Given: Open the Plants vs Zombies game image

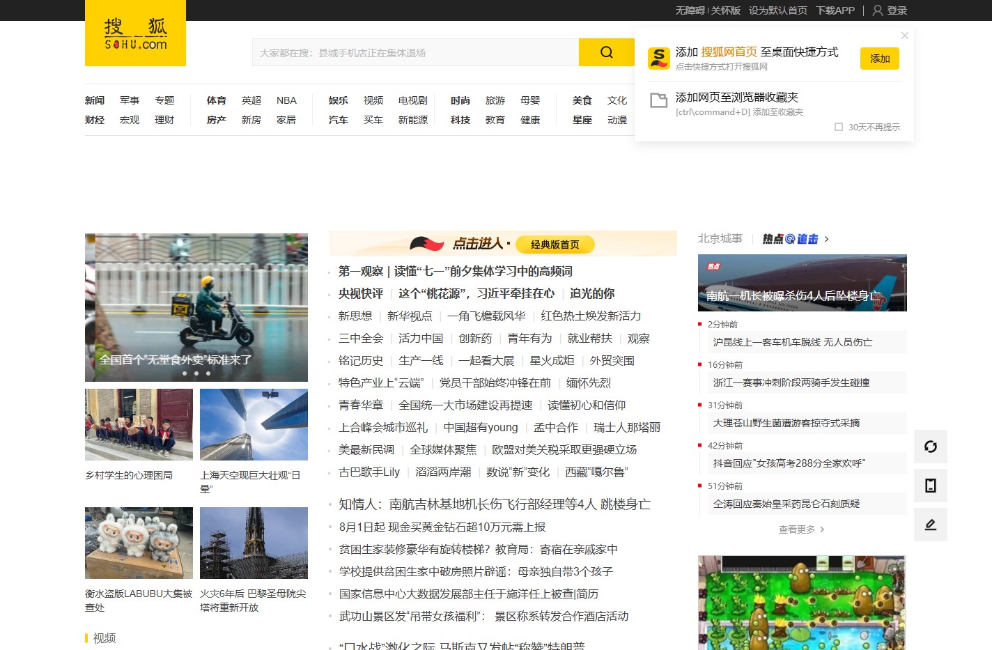Looking at the screenshot, I should (801, 603).
